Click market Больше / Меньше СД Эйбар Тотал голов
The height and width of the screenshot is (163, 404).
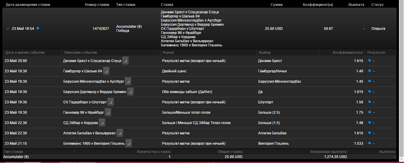click(196, 123)
